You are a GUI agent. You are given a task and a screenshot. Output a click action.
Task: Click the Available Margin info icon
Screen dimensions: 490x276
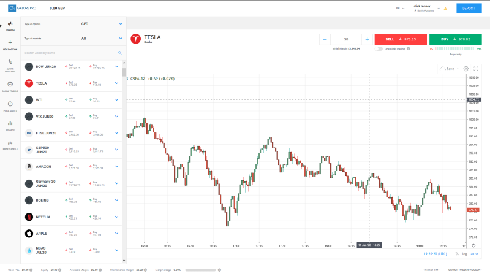[100, 270]
